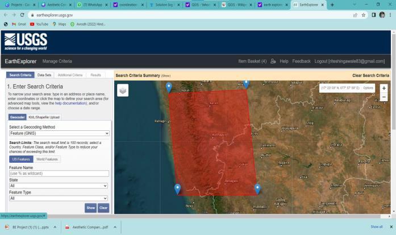Image resolution: width=396 pixels, height=235 pixels.
Task: Open Avrodh (2022) Hindi bookmark
Action: click(88, 24)
